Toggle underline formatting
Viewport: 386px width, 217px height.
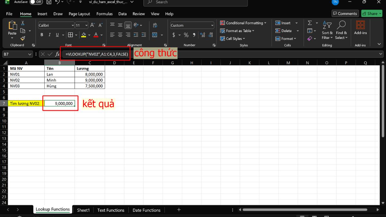pos(57,34)
